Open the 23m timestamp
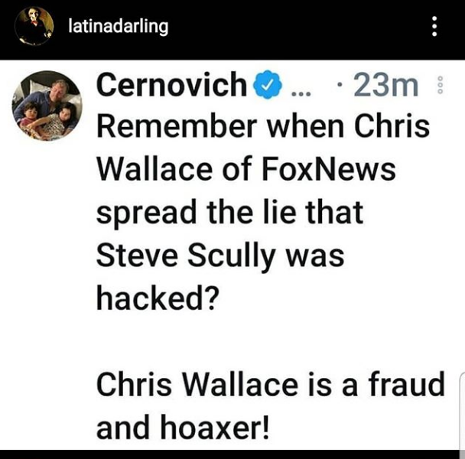 pos(385,85)
